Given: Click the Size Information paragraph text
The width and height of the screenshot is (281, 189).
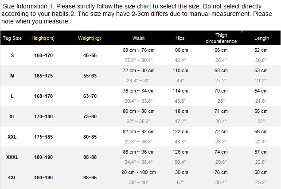Looking at the screenshot, I should pos(137,14).
